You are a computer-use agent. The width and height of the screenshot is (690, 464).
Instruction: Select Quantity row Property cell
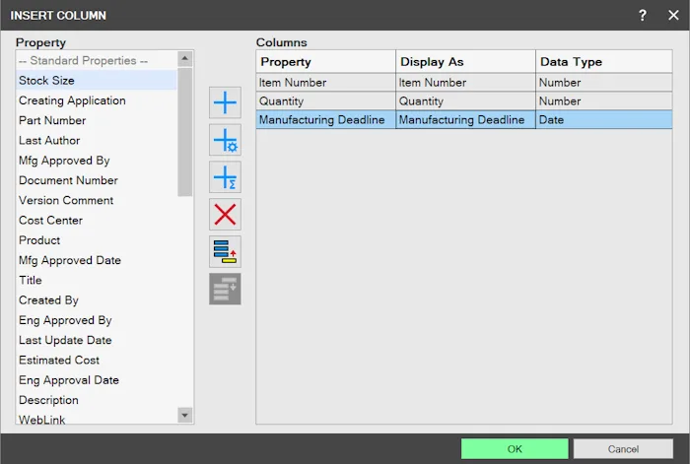point(325,101)
